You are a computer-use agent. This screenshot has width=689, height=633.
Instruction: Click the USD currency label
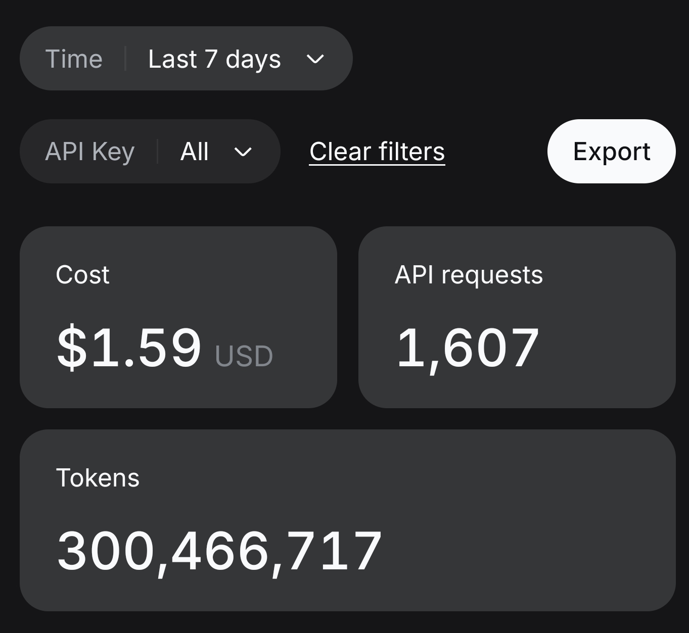point(244,356)
